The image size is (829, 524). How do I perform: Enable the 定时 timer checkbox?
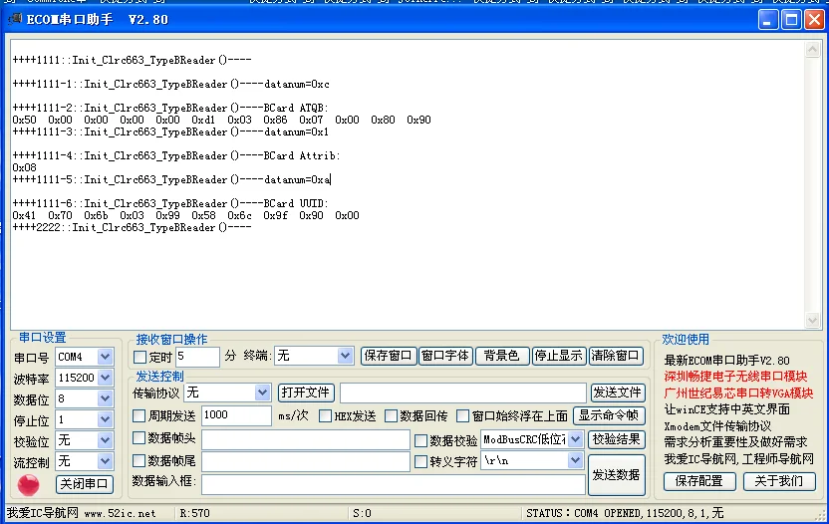click(x=140, y=357)
